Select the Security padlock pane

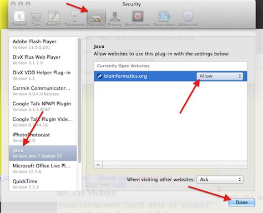click(x=96, y=19)
